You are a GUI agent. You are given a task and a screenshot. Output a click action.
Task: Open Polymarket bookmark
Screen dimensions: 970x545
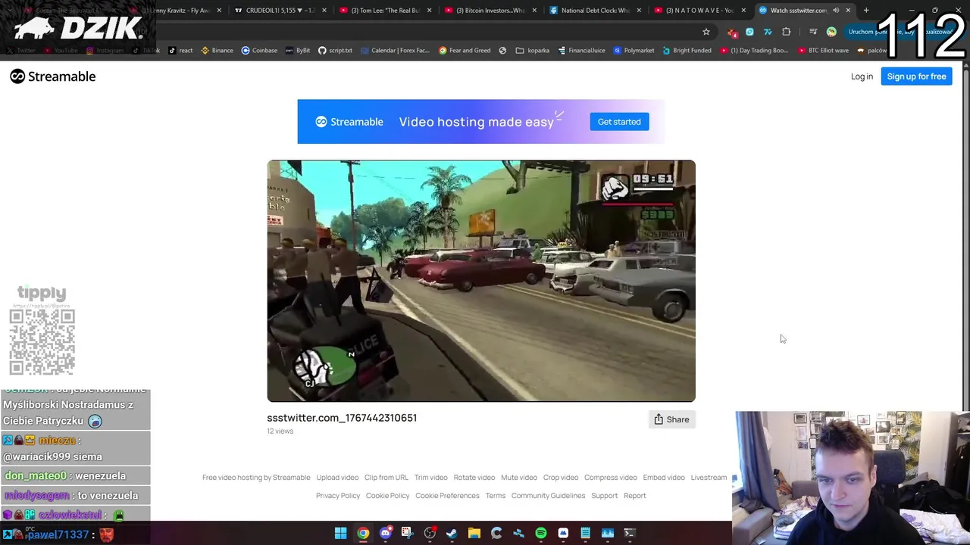pyautogui.click(x=634, y=50)
